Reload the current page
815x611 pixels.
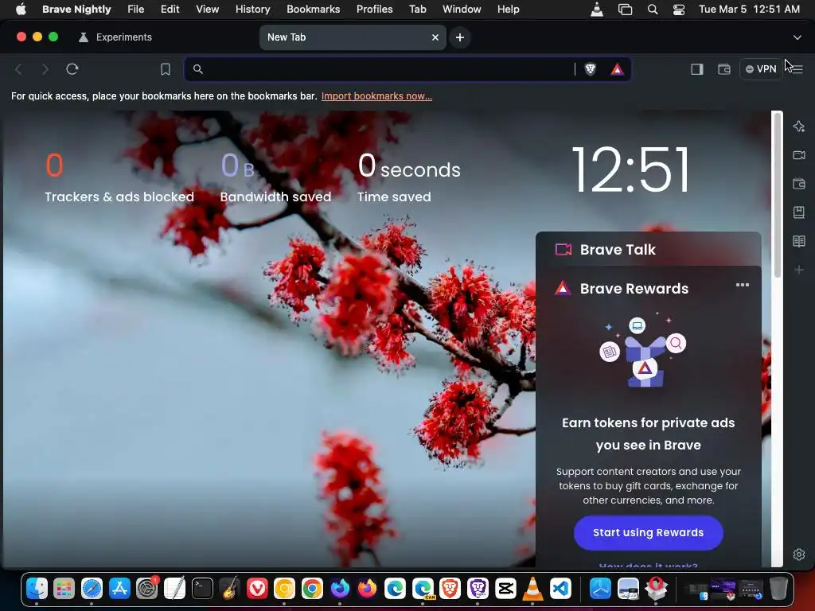pos(72,69)
